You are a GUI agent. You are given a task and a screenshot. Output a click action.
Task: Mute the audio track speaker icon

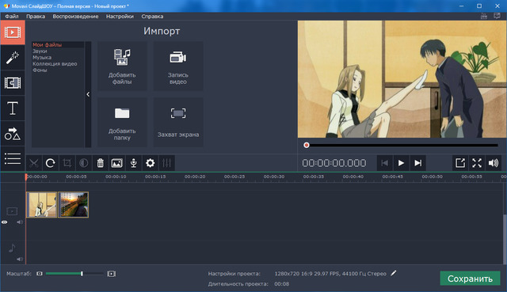20,259
